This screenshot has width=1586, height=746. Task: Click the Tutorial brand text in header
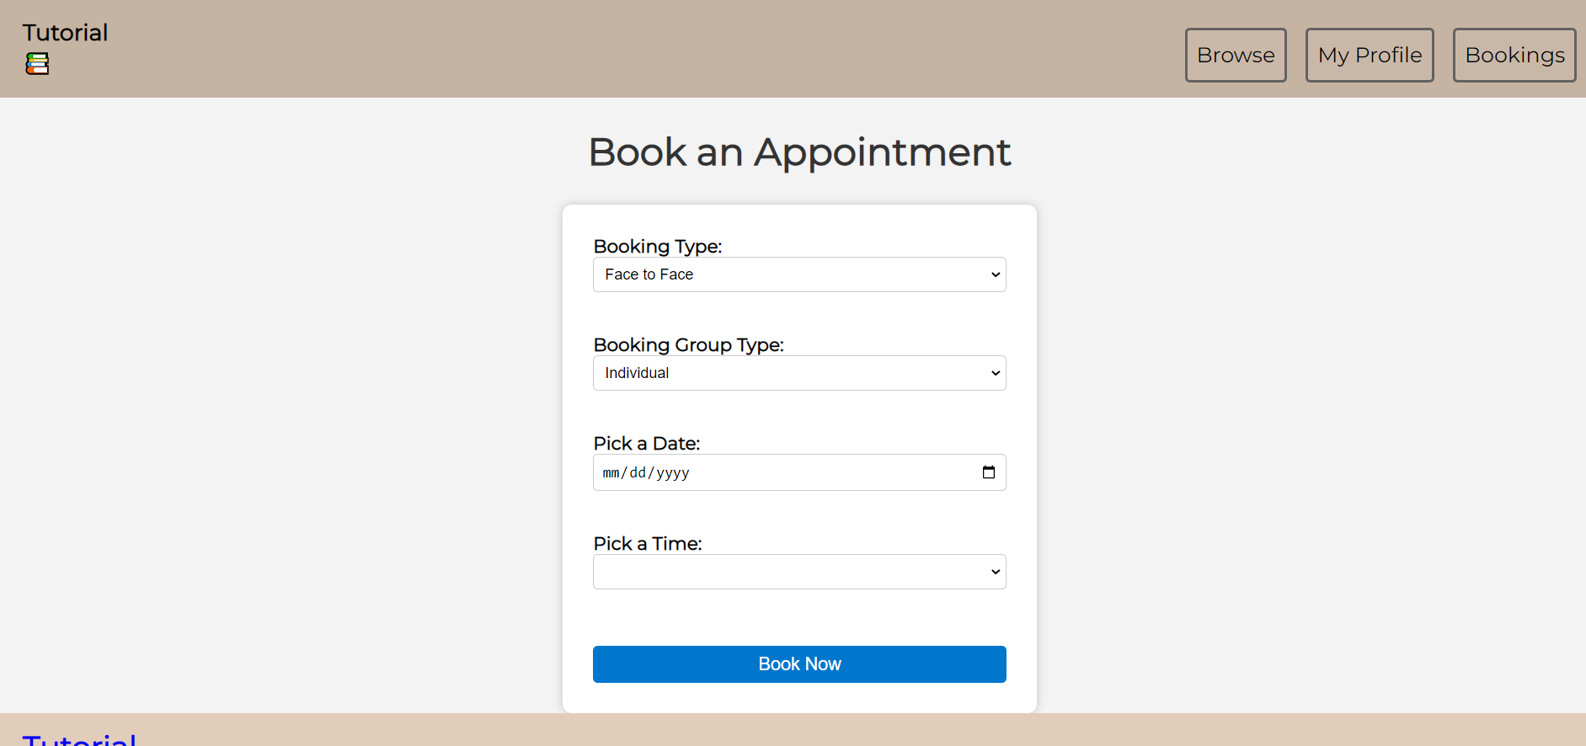65,33
